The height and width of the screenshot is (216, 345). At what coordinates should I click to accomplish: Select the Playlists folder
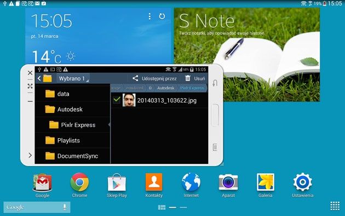point(73,140)
